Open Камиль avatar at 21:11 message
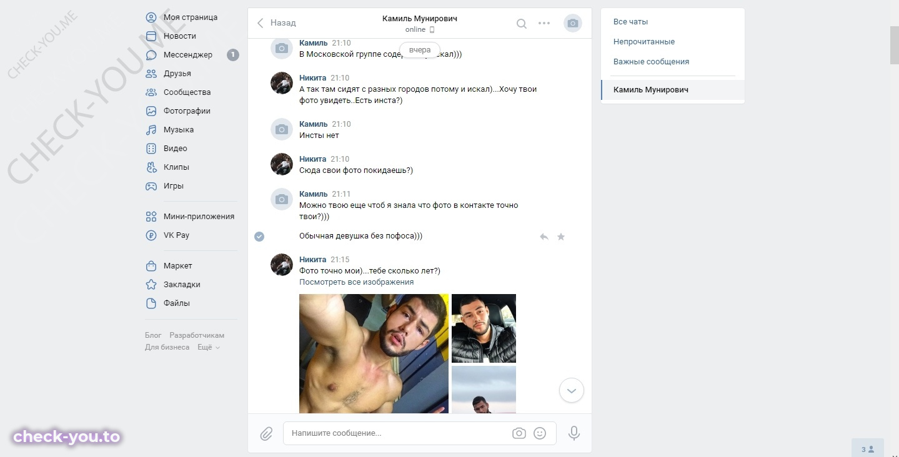The image size is (899, 457). tap(282, 199)
